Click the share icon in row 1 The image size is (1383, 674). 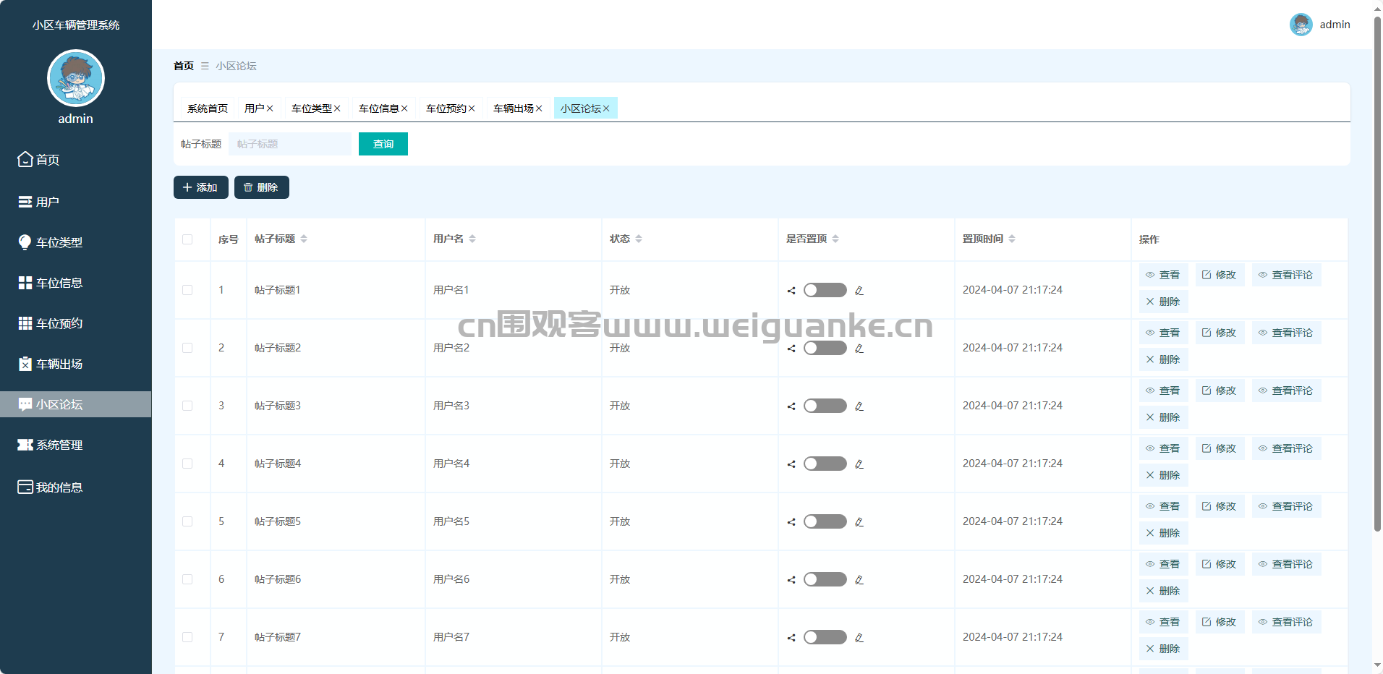point(791,291)
